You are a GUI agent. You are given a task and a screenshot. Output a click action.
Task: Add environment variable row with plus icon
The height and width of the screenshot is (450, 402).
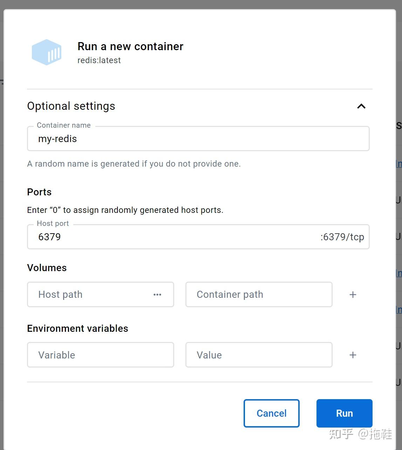353,355
